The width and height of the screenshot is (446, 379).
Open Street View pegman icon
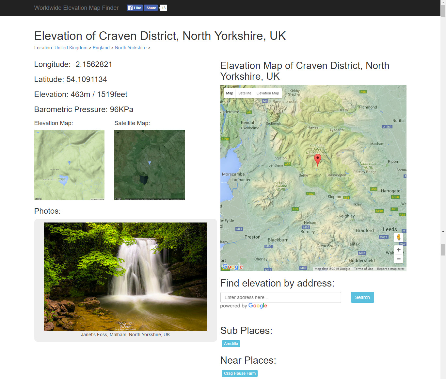pos(398,238)
